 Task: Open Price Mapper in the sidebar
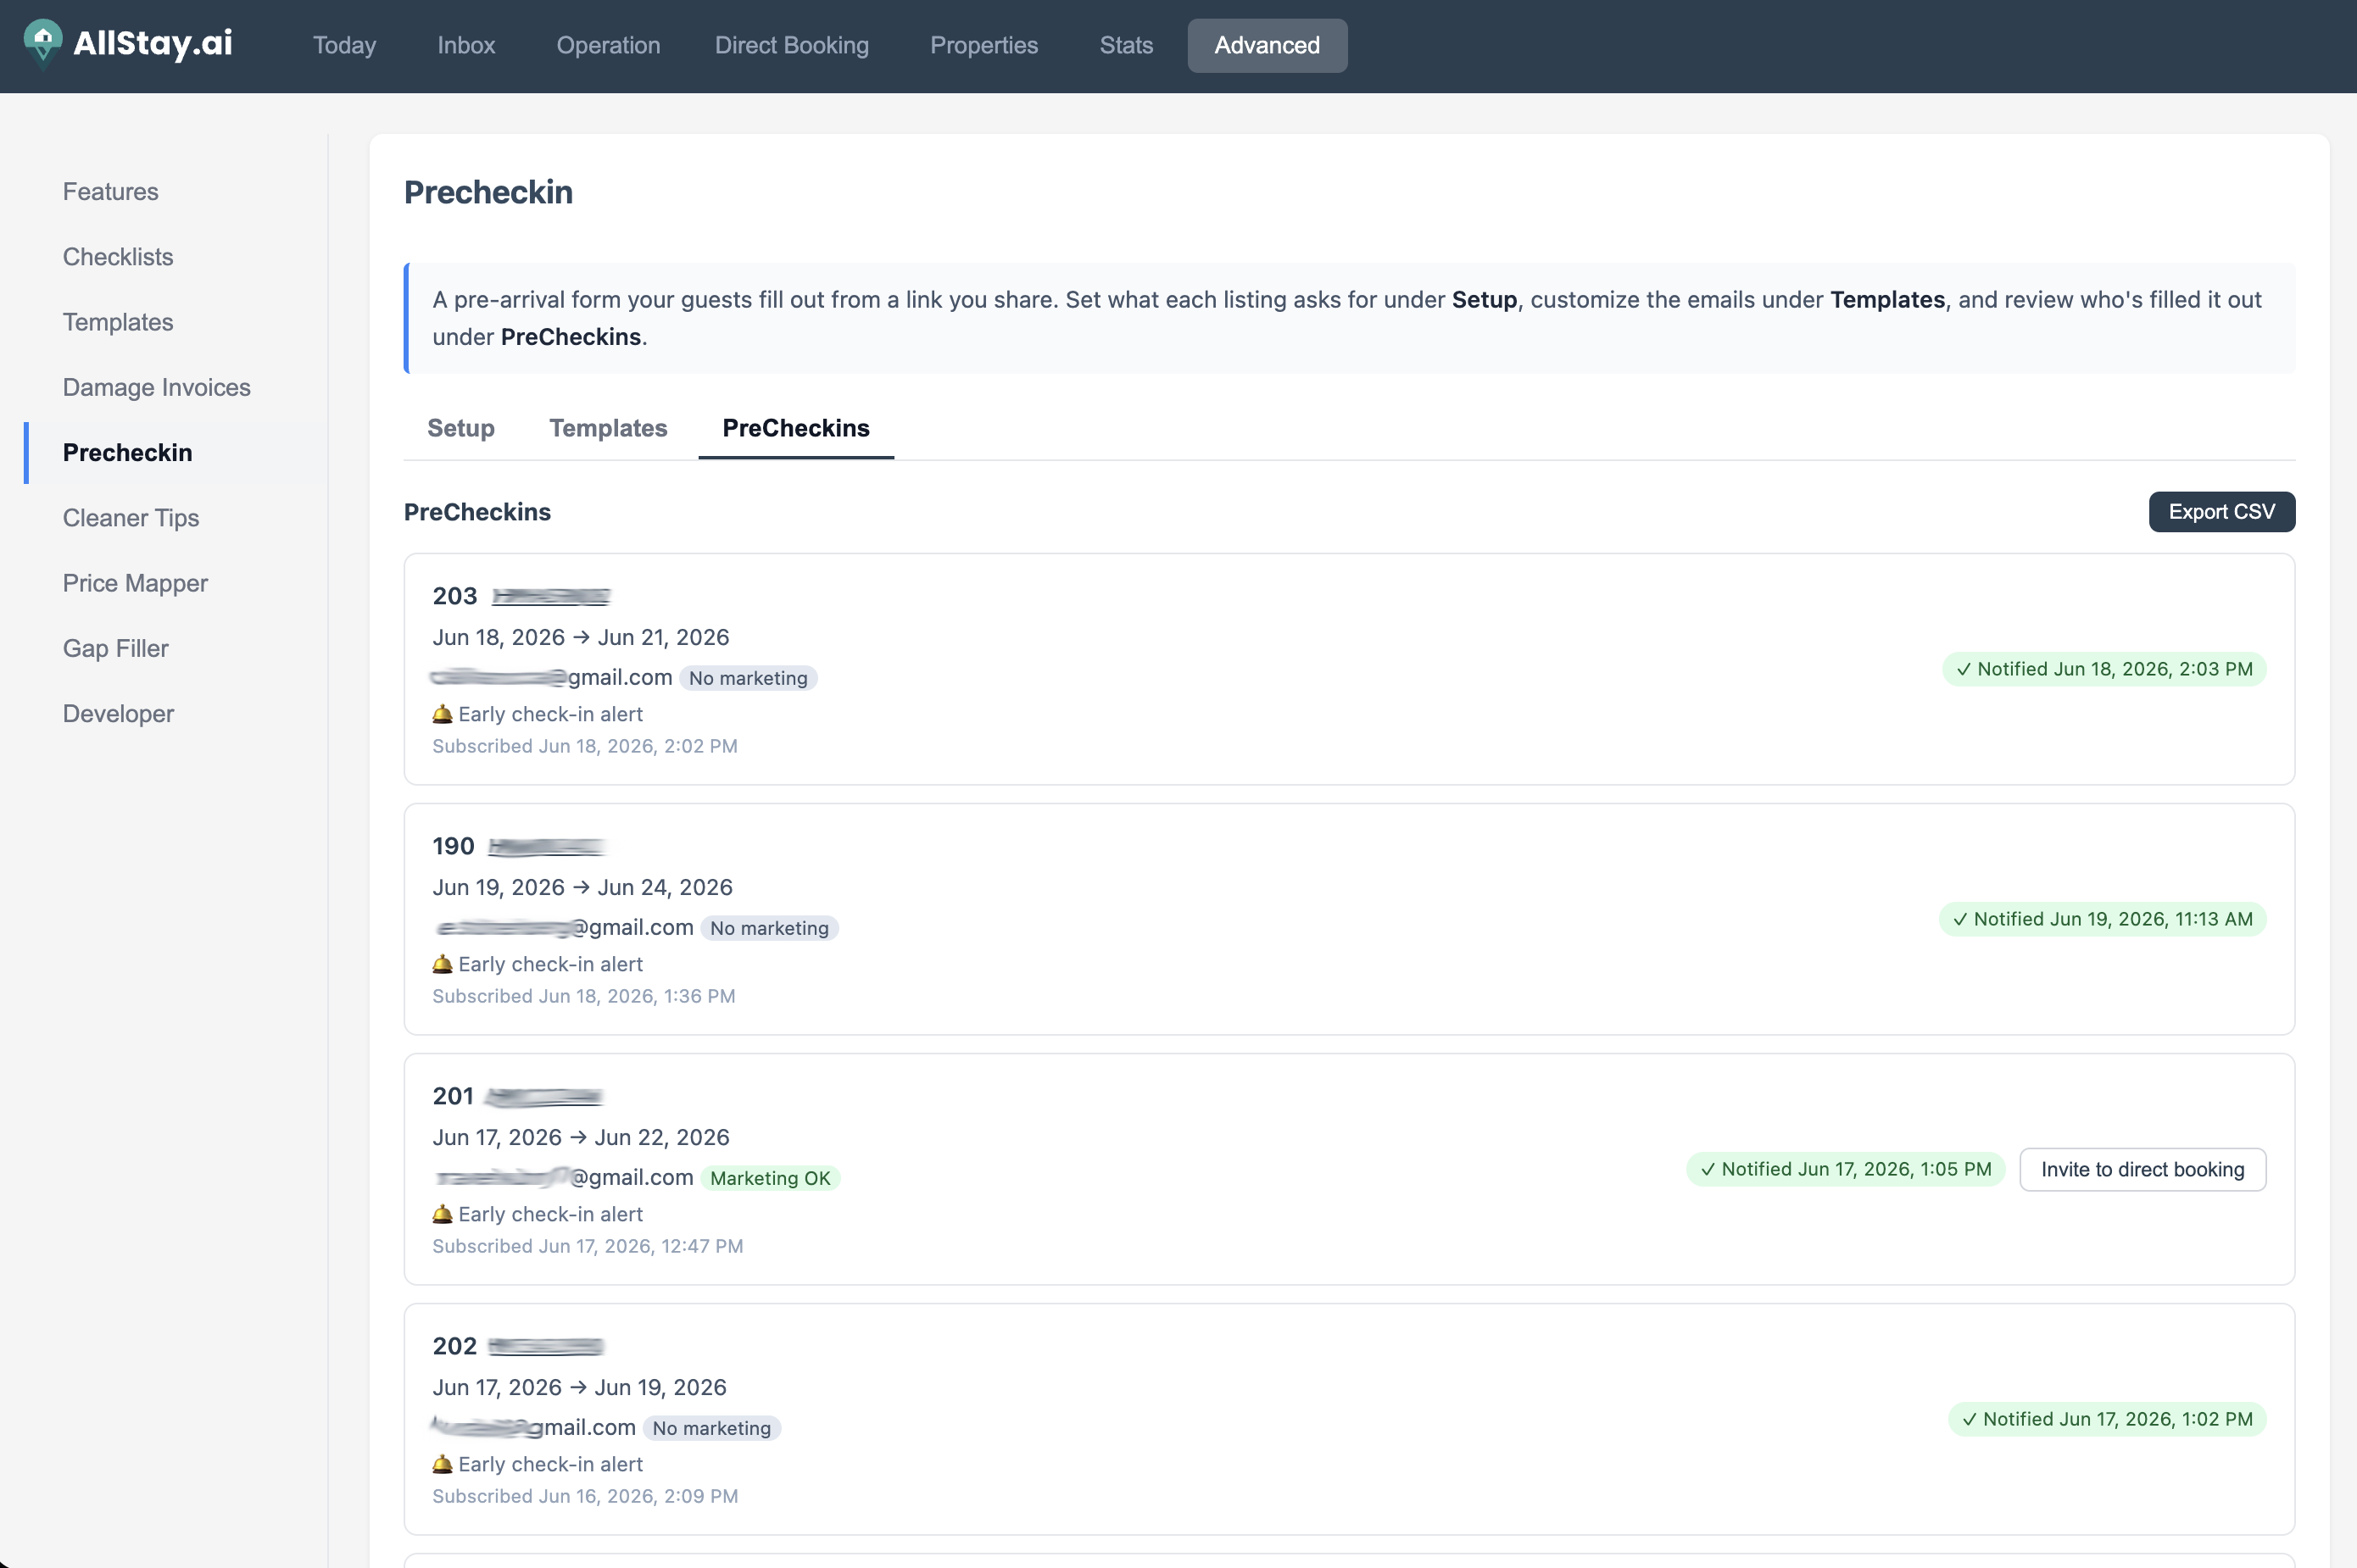click(x=135, y=583)
